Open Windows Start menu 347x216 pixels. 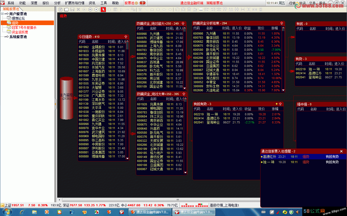click(7, 212)
